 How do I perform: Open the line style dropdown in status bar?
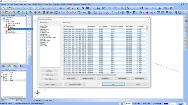pos(176,104)
